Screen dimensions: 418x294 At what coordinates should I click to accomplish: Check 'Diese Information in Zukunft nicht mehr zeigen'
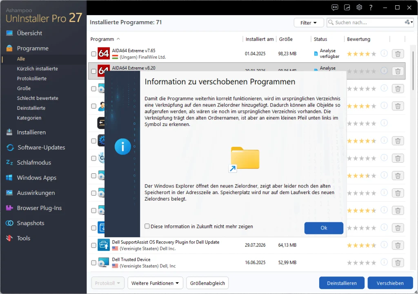147,226
